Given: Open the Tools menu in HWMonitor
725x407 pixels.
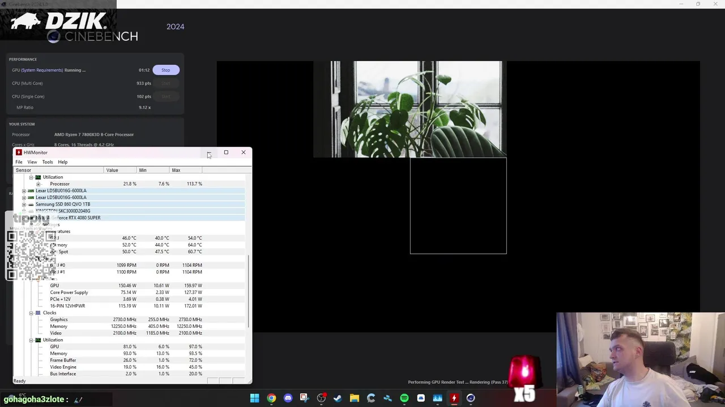Looking at the screenshot, I should pos(48,162).
